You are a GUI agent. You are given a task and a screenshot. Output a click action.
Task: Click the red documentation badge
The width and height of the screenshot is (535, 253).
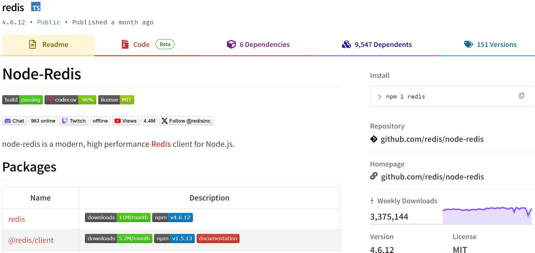218,238
